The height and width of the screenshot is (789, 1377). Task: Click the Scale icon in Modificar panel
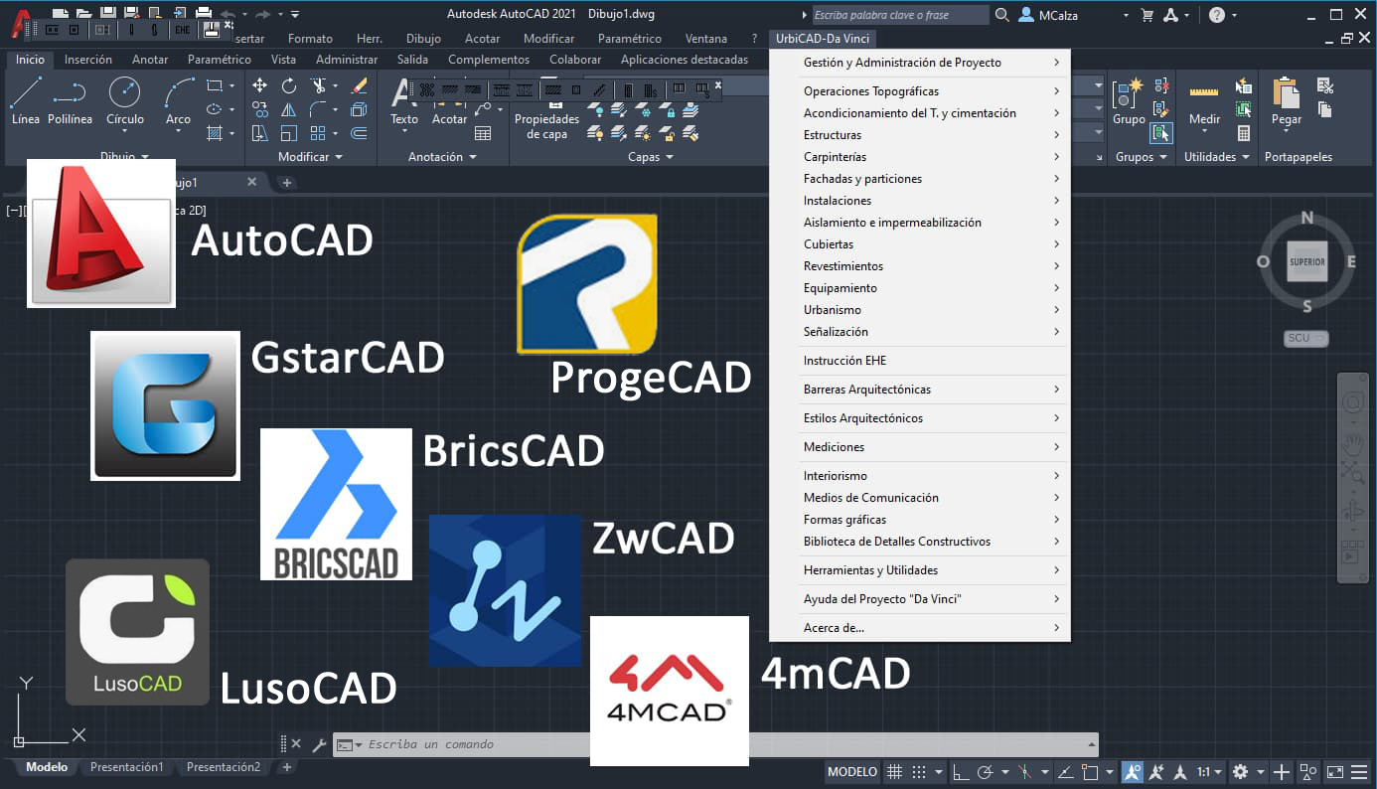[x=288, y=133]
